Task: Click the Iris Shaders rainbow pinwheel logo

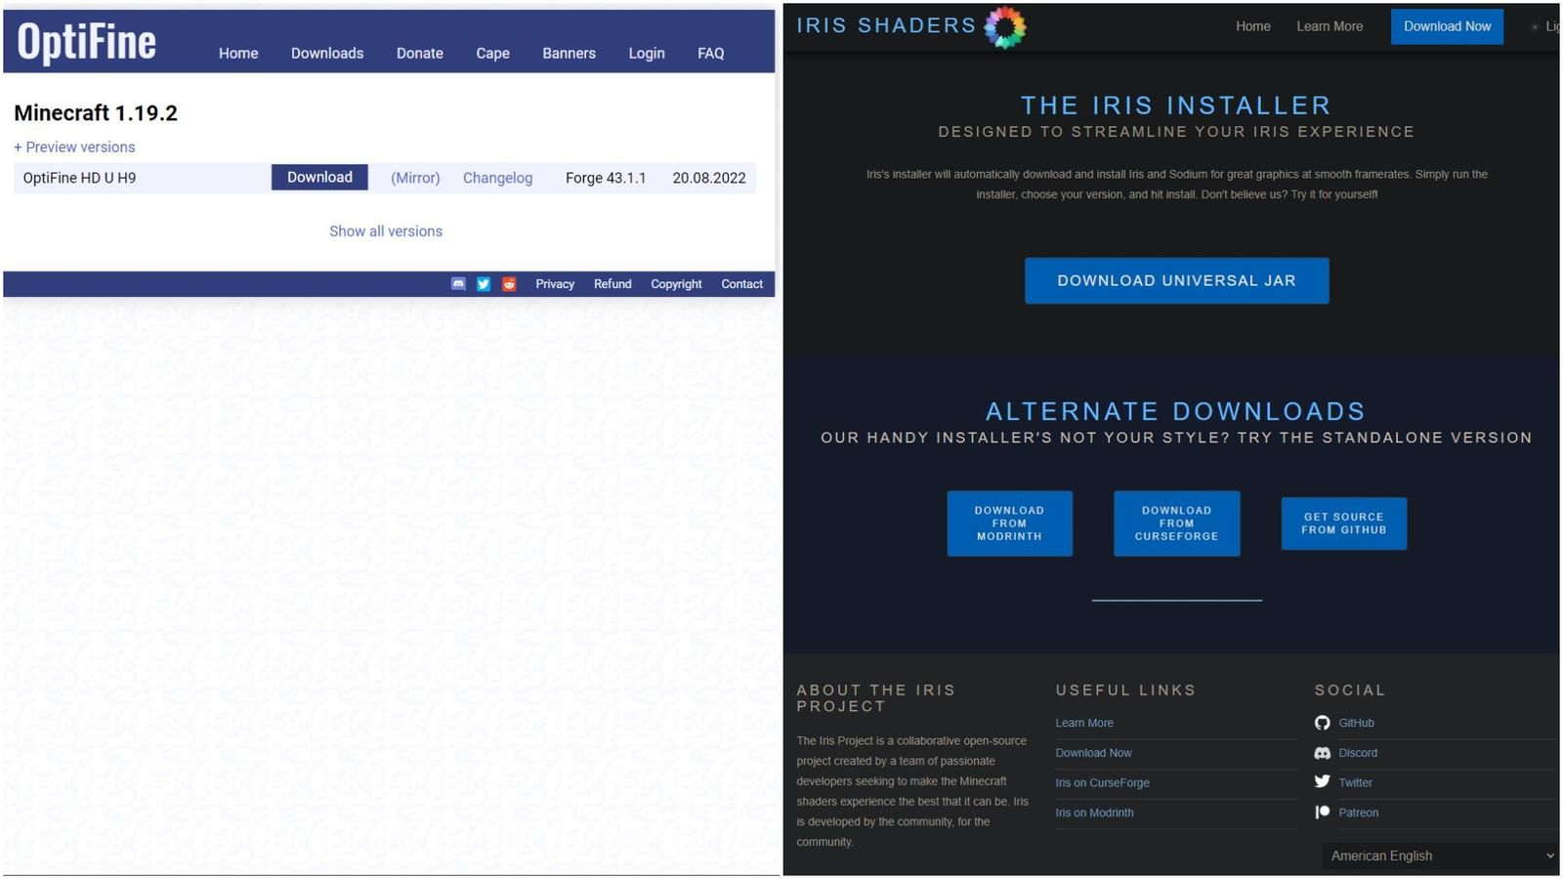Action: 1003,26
